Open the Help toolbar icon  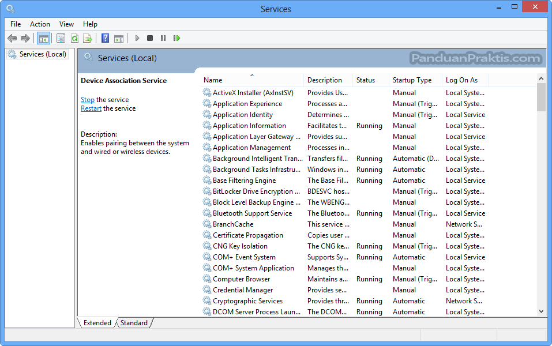(x=105, y=38)
